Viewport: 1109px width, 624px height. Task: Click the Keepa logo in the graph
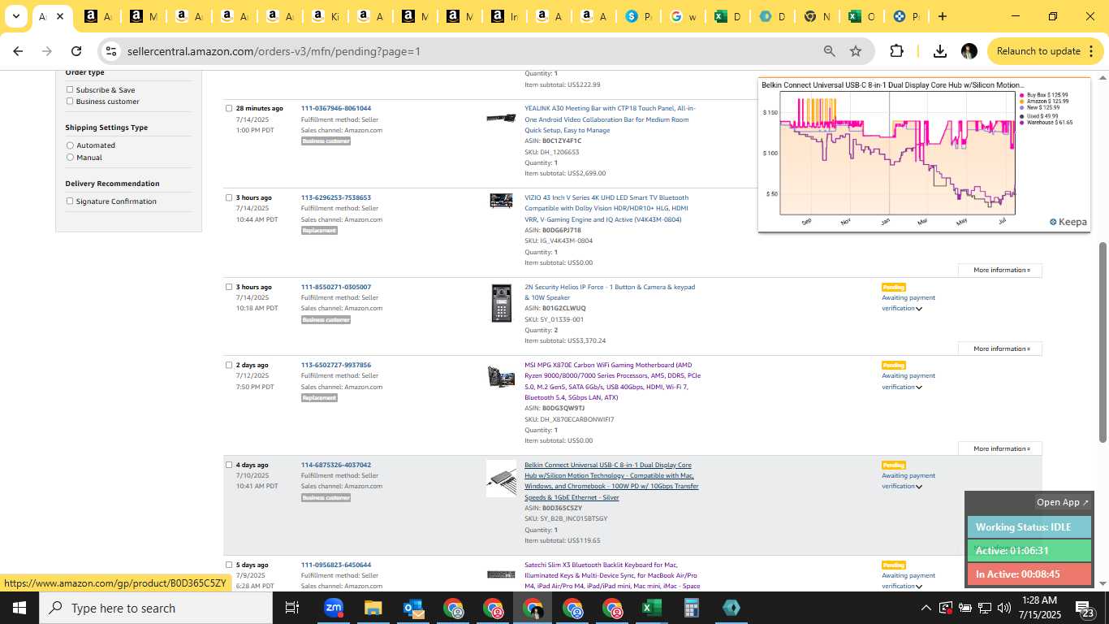point(1068,222)
